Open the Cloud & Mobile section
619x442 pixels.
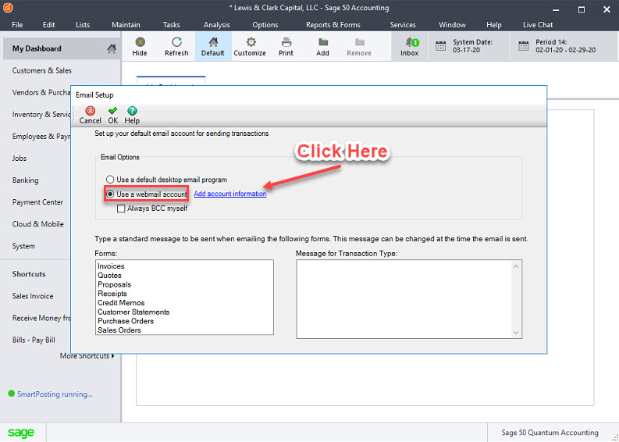pos(38,224)
